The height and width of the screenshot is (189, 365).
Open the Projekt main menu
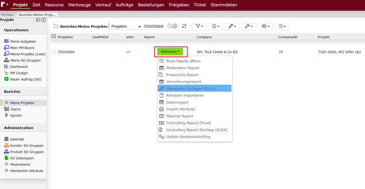click(x=21, y=5)
